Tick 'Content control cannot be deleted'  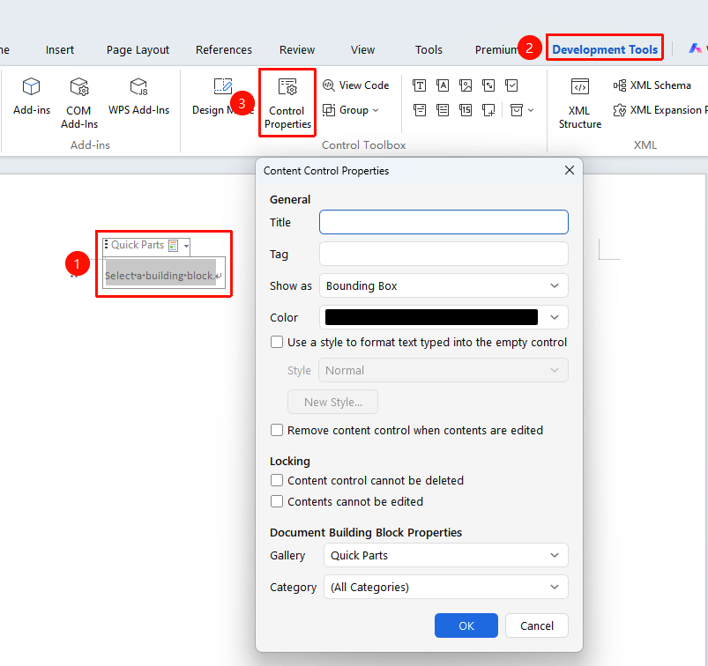tap(277, 480)
